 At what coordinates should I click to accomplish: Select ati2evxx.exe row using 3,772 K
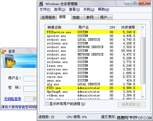(91, 62)
